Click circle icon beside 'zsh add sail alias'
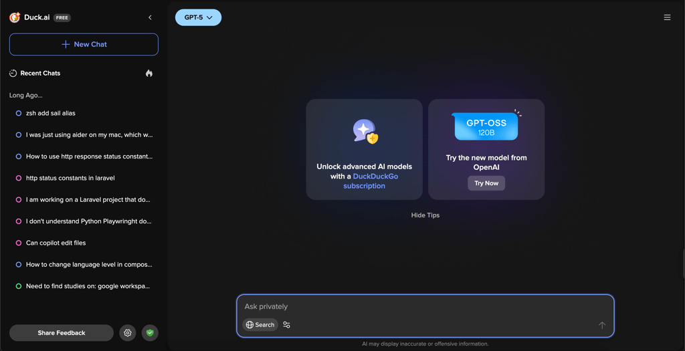This screenshot has width=685, height=351. pos(18,113)
